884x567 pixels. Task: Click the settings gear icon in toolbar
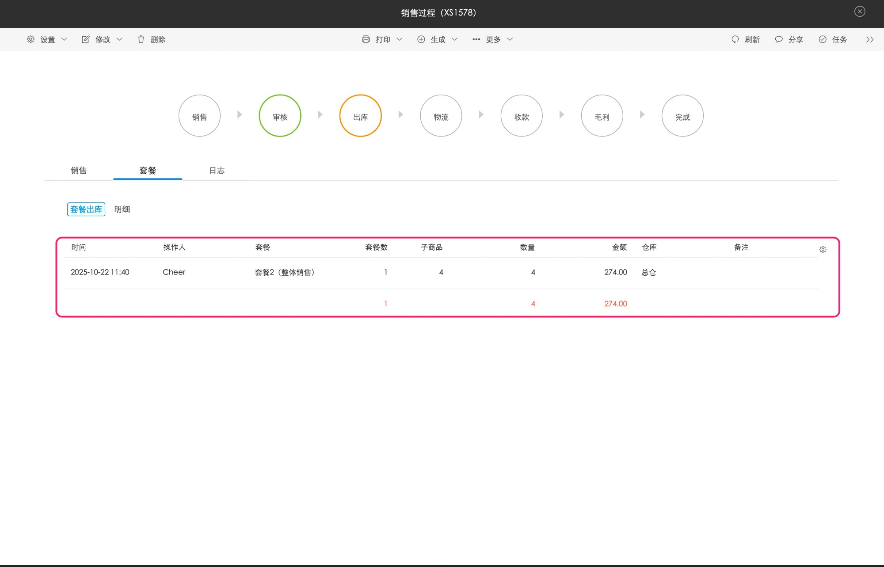(30, 39)
